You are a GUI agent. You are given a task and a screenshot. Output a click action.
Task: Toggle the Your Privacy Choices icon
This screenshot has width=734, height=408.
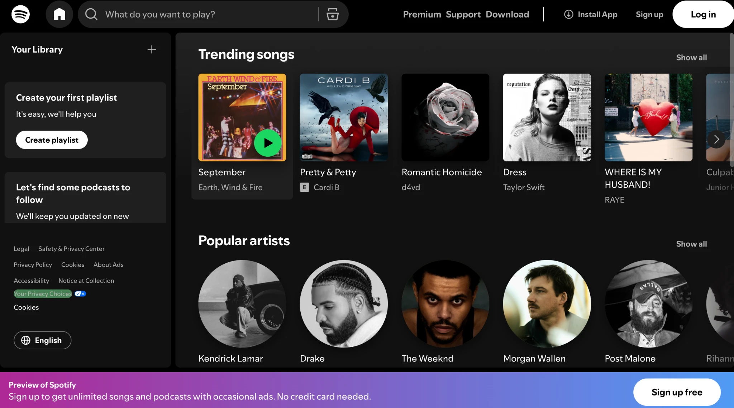coord(80,294)
